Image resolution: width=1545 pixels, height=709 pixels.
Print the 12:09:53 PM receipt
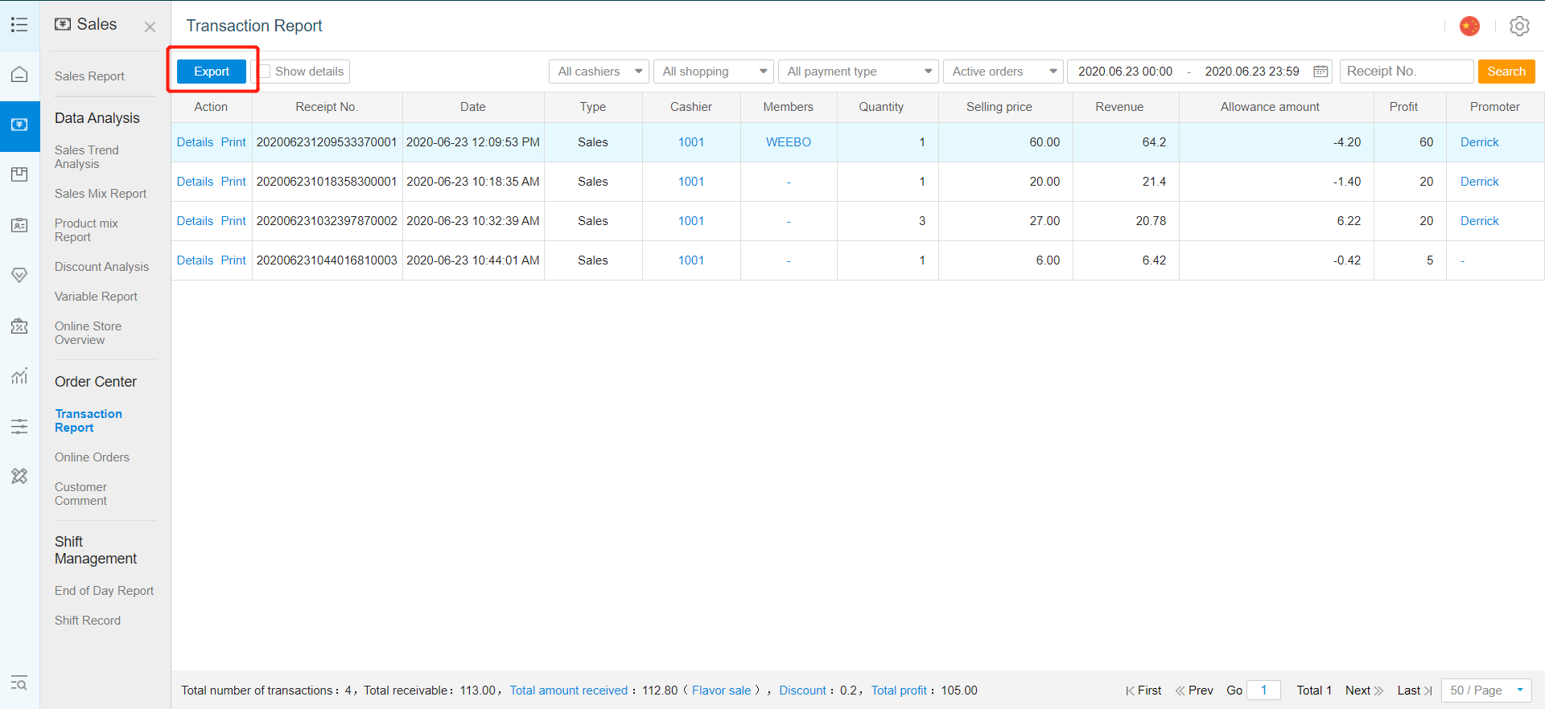233,142
